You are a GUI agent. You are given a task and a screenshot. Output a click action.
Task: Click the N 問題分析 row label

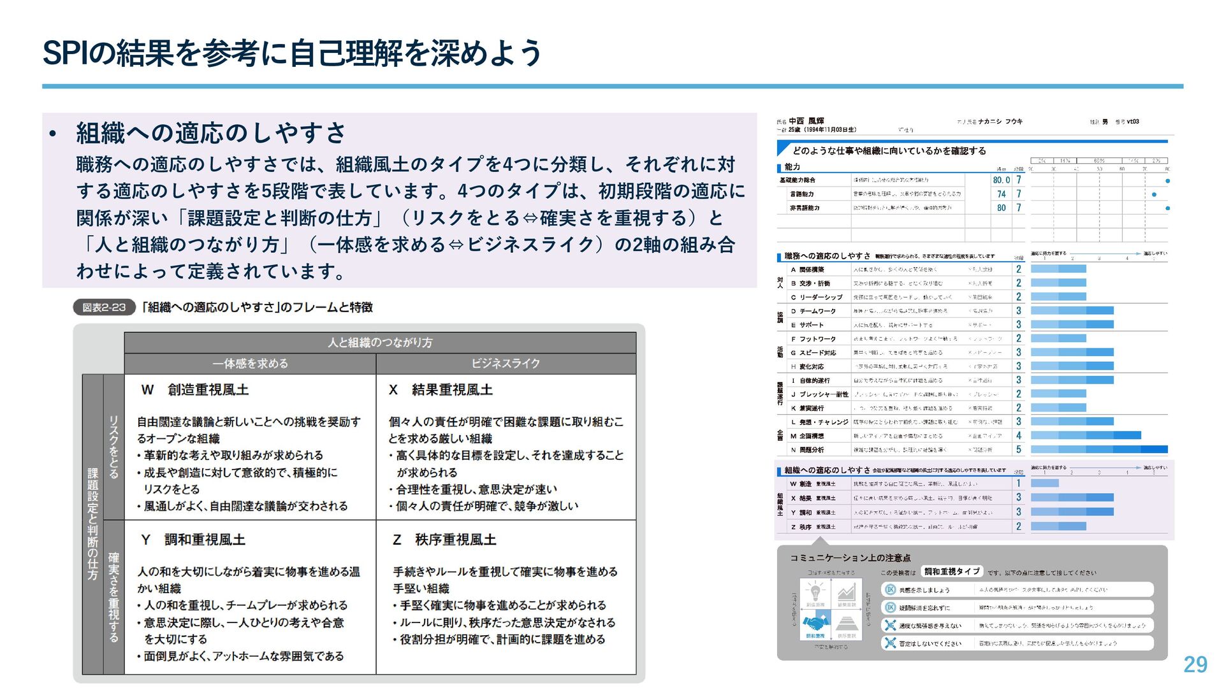tap(808, 450)
